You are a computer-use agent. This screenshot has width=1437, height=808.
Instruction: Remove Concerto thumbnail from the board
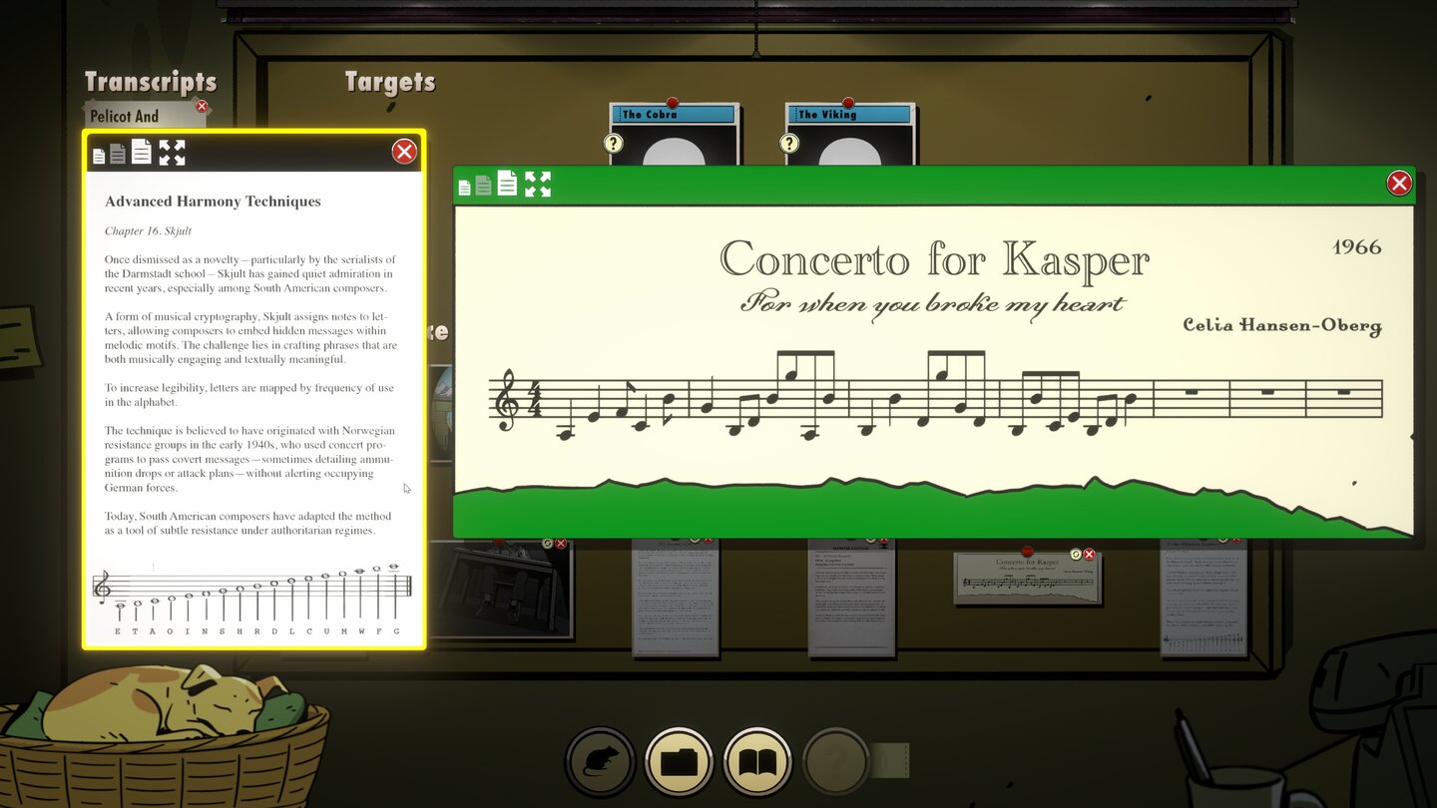pyautogui.click(x=1089, y=555)
